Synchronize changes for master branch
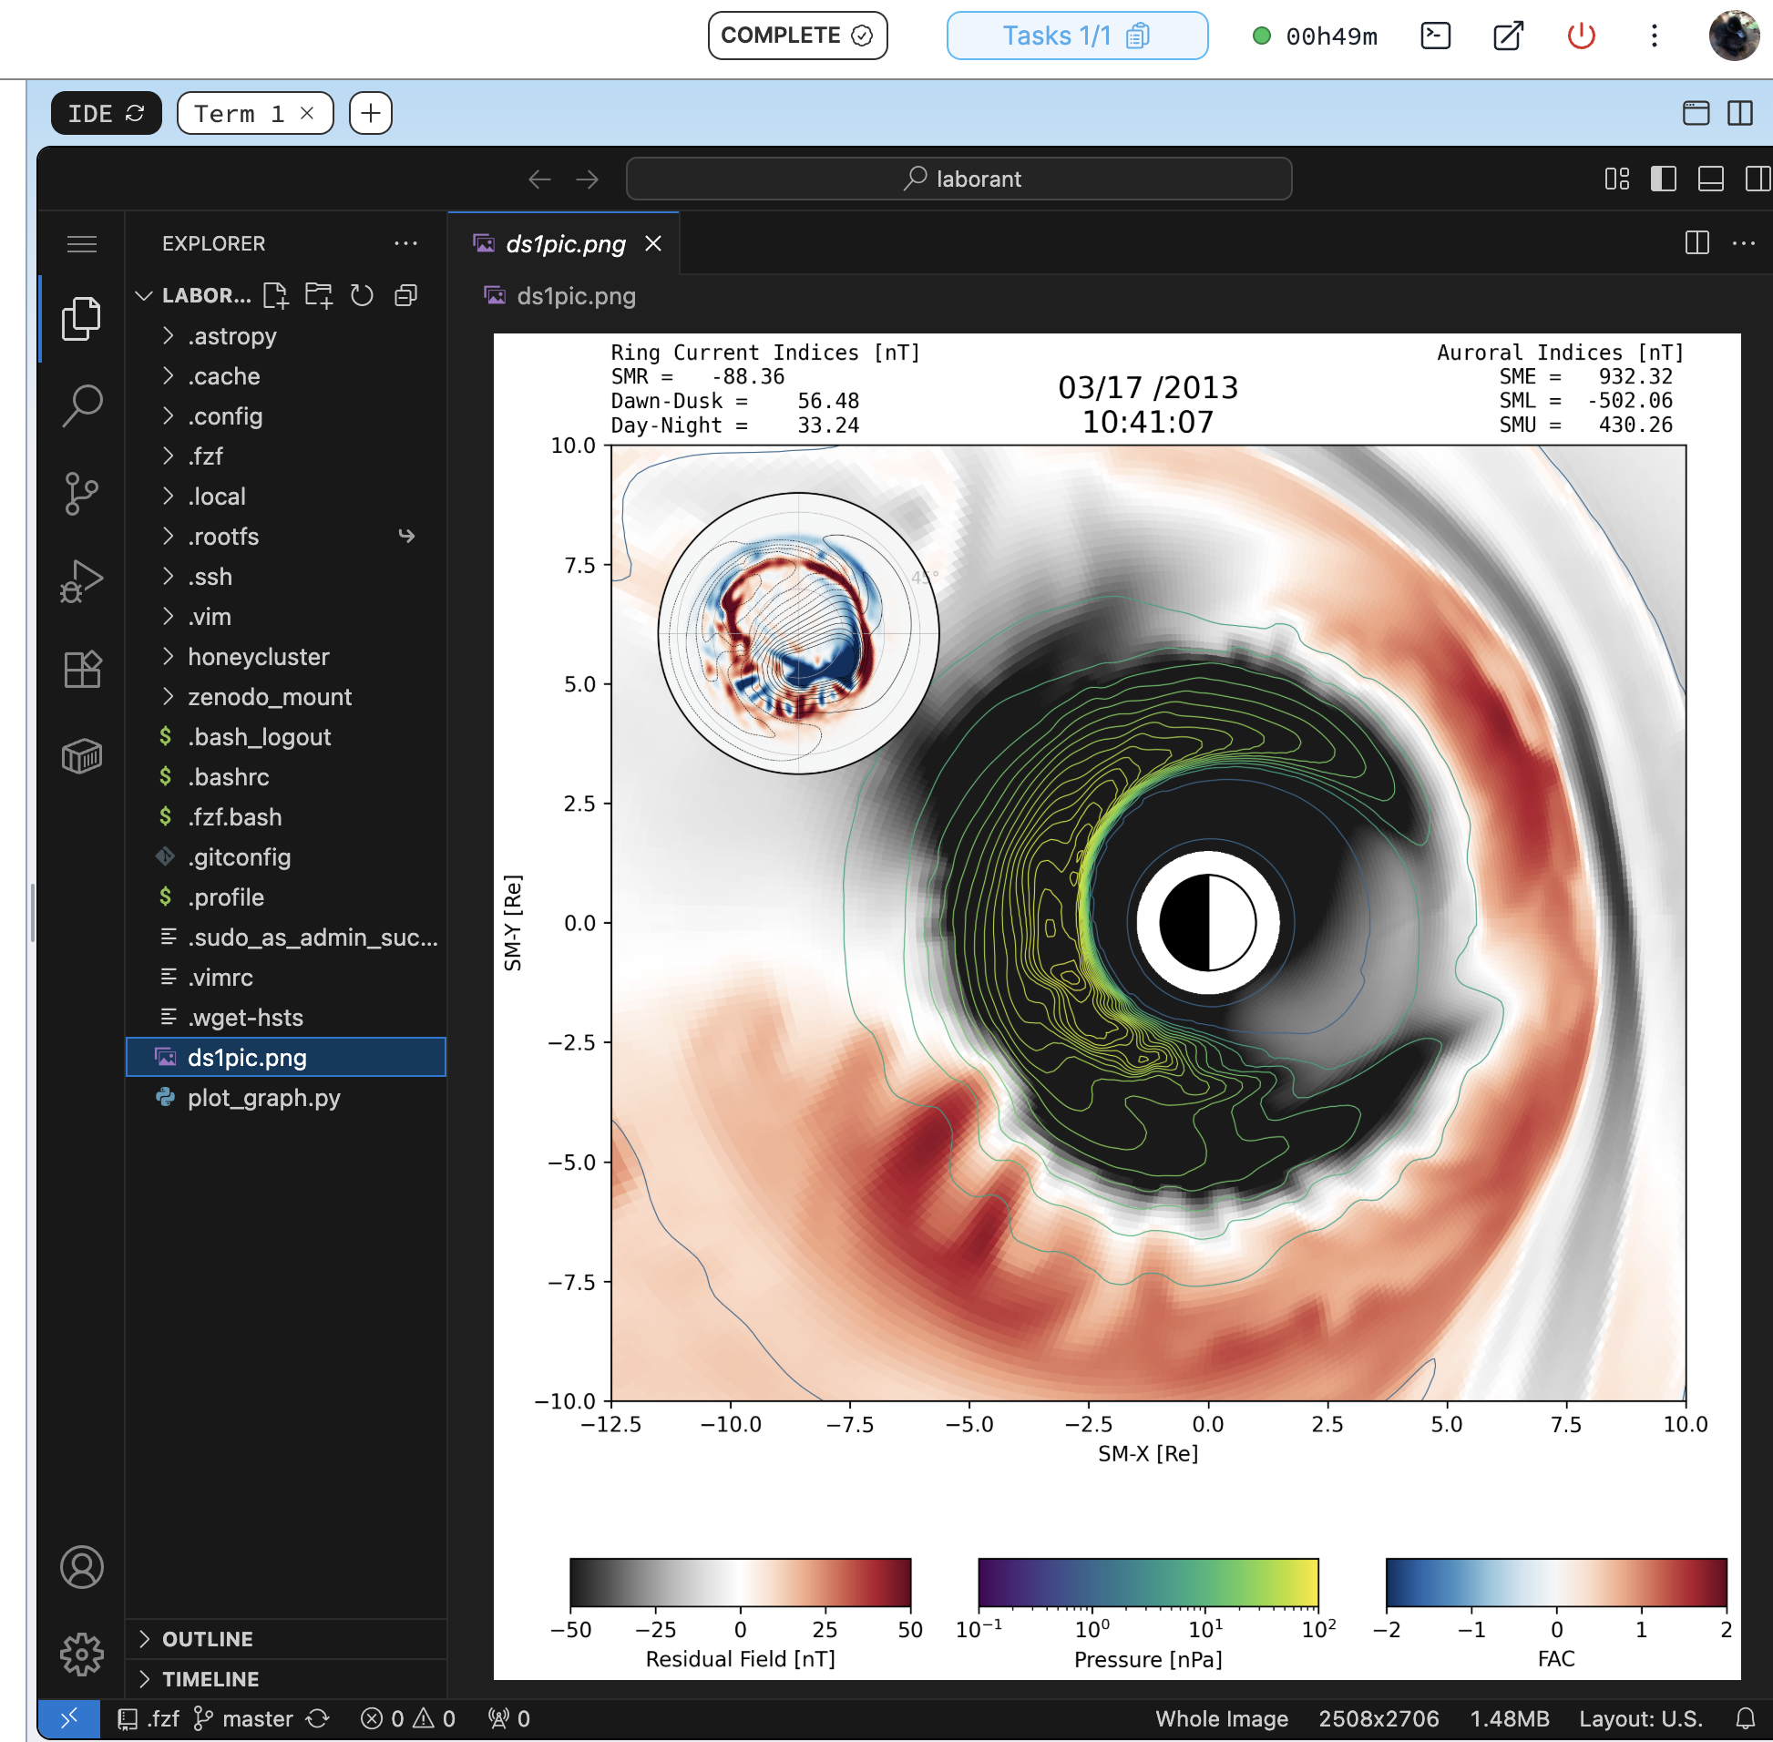This screenshot has width=1773, height=1742. [x=317, y=1719]
